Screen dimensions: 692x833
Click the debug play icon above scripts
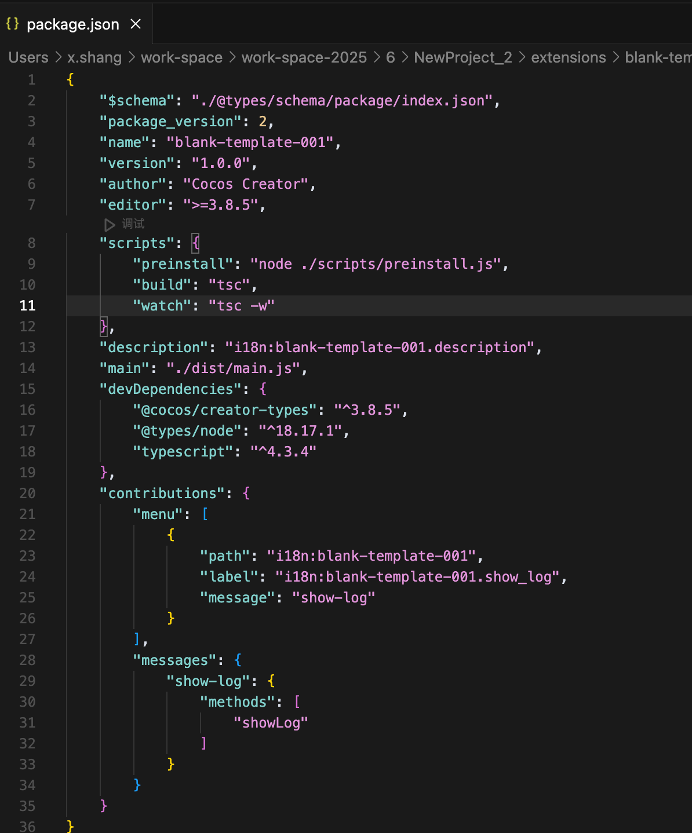point(109,224)
